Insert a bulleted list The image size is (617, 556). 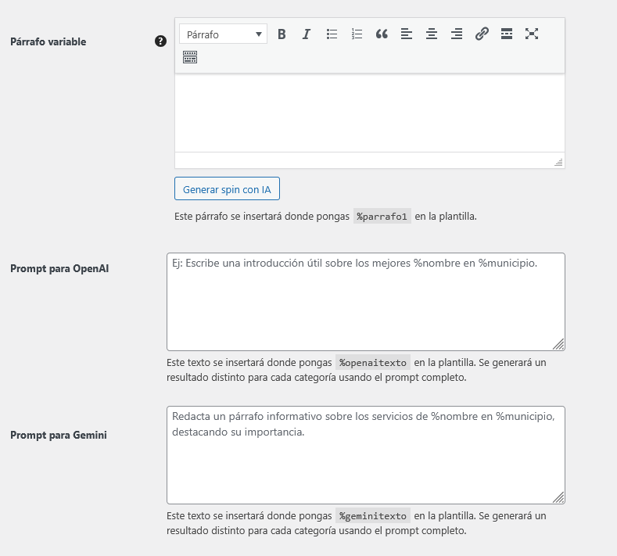coord(332,34)
